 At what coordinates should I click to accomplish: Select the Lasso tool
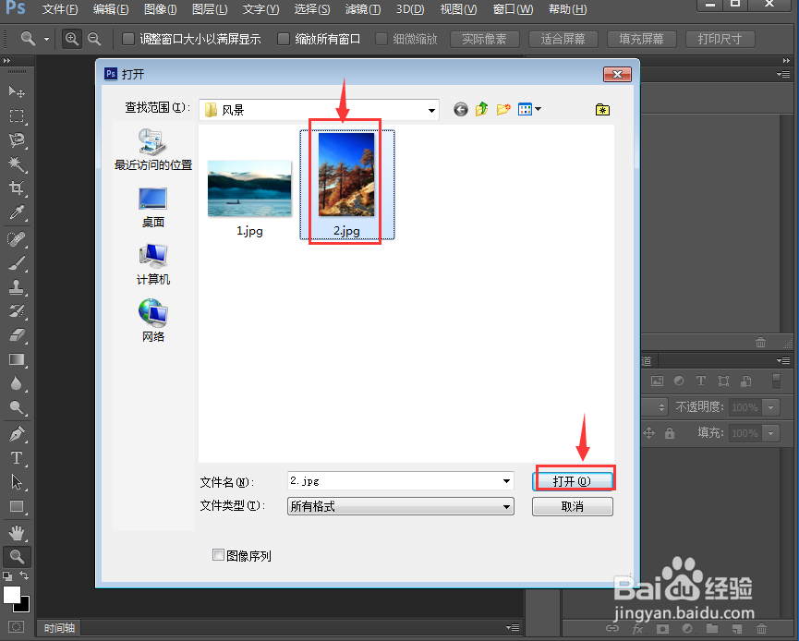pyautogui.click(x=17, y=139)
